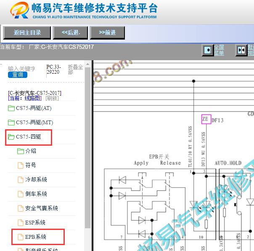The image size is (254, 251).
Task: Open the 安全气囊系统 diagram
Action: tap(42, 208)
